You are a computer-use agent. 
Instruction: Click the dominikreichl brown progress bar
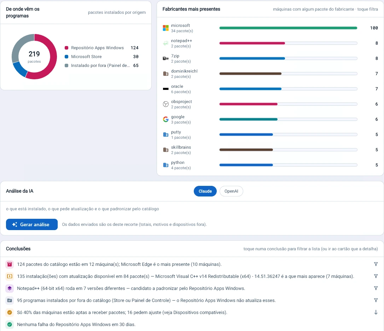250,74
